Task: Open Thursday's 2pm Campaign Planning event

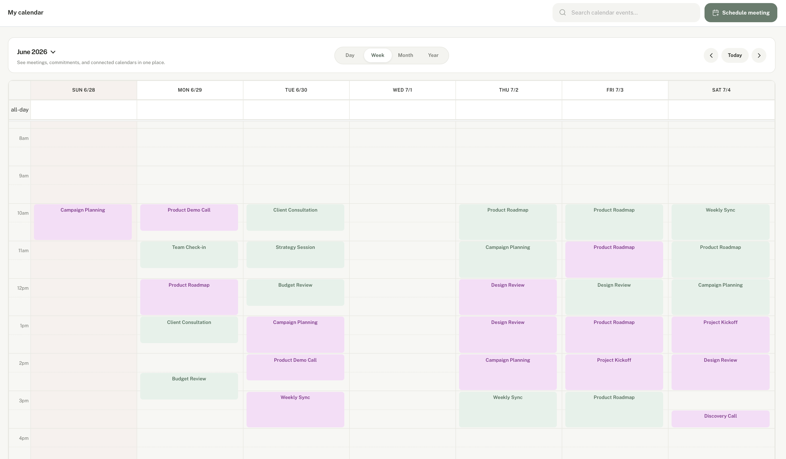Action: pos(508,372)
